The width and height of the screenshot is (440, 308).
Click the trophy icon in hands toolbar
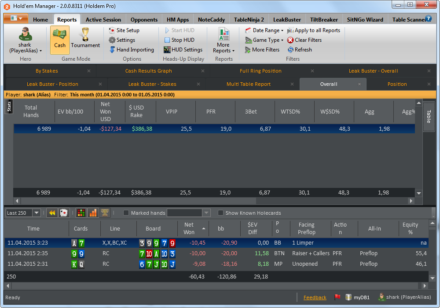pyautogui.click(x=105, y=213)
